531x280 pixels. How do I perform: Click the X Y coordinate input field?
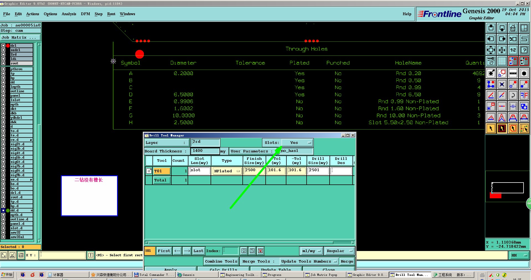(63, 255)
